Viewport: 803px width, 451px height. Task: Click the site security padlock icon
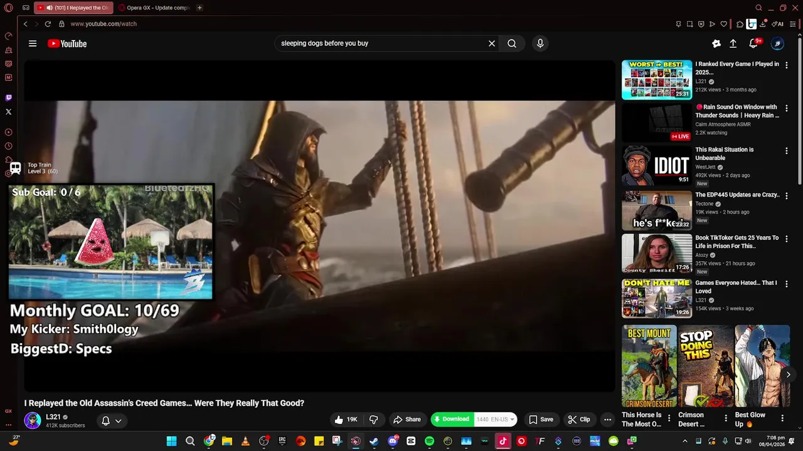61,24
